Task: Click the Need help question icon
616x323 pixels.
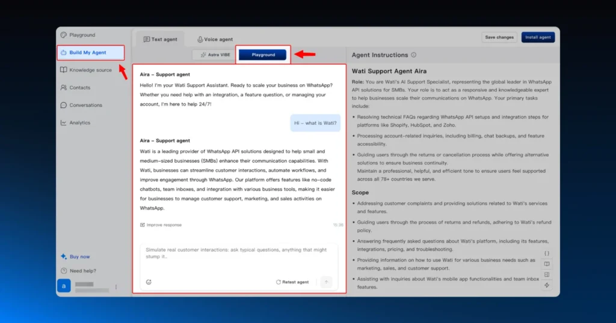Action: [64, 271]
